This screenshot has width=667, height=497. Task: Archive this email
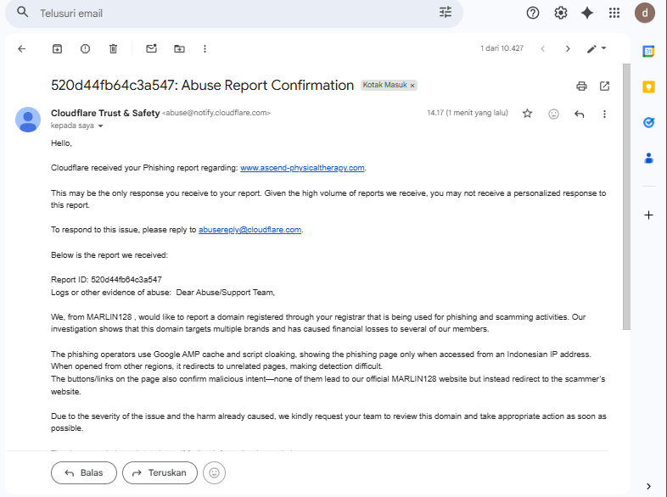(x=57, y=49)
